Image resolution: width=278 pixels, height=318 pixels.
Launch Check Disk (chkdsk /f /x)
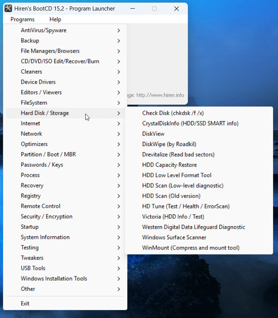173,113
